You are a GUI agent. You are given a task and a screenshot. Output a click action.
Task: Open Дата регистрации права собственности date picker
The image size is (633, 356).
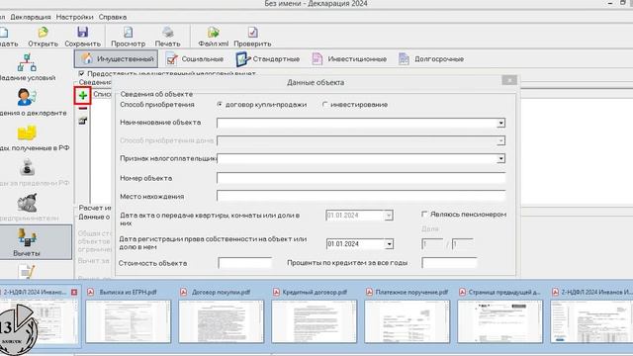coord(389,244)
